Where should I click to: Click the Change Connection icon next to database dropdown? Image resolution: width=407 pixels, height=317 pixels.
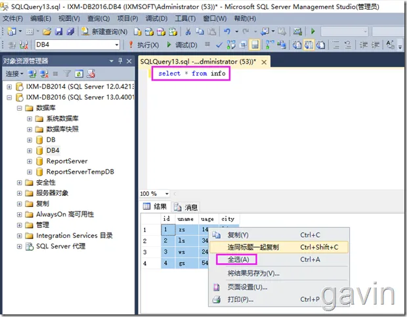(x=24, y=45)
